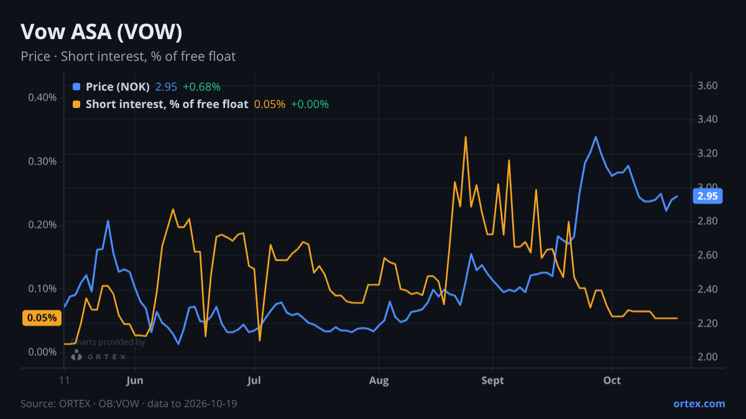
Task: Click the 2.80 right axis price label
Action: pos(708,221)
